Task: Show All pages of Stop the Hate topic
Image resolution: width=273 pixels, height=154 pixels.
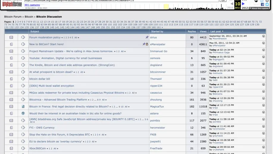Action: 103,135
